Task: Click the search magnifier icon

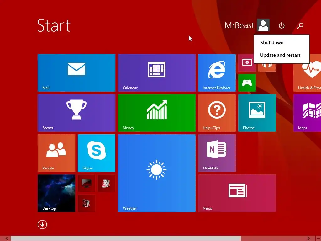Action: 300,26
